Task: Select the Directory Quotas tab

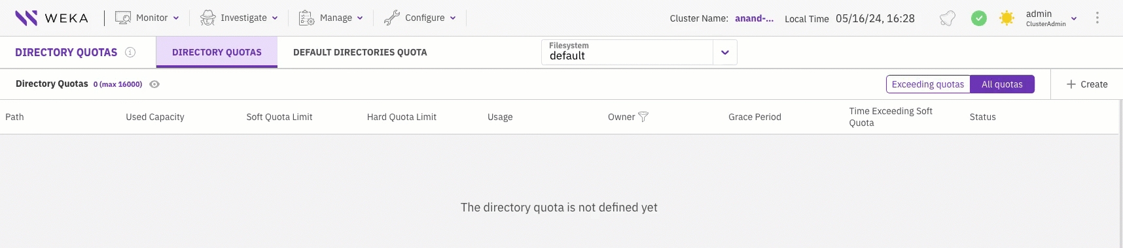Action: click(x=217, y=52)
